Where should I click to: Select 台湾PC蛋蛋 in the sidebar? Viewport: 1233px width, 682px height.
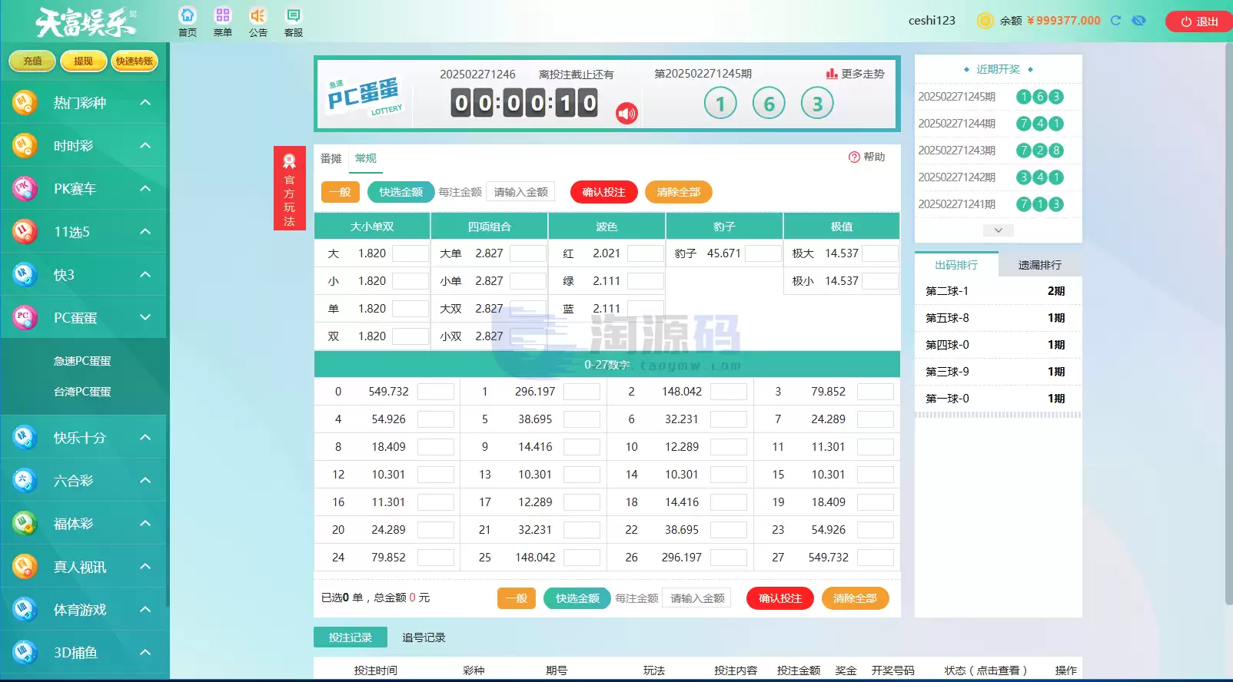tap(82, 392)
